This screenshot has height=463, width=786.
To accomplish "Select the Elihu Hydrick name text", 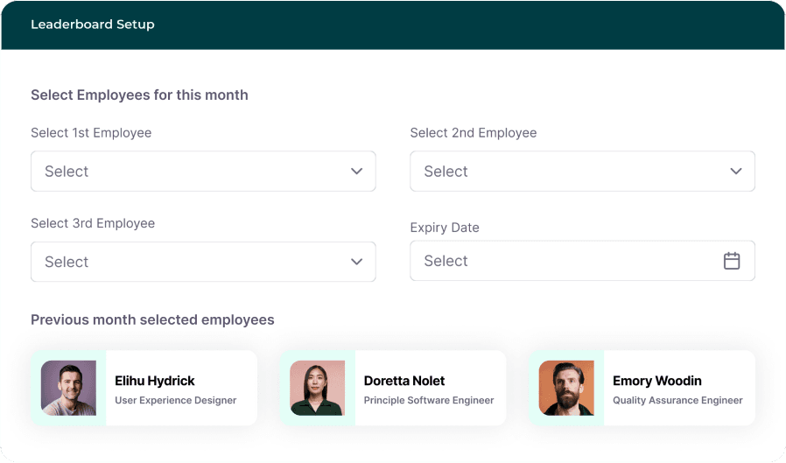I will click(155, 381).
